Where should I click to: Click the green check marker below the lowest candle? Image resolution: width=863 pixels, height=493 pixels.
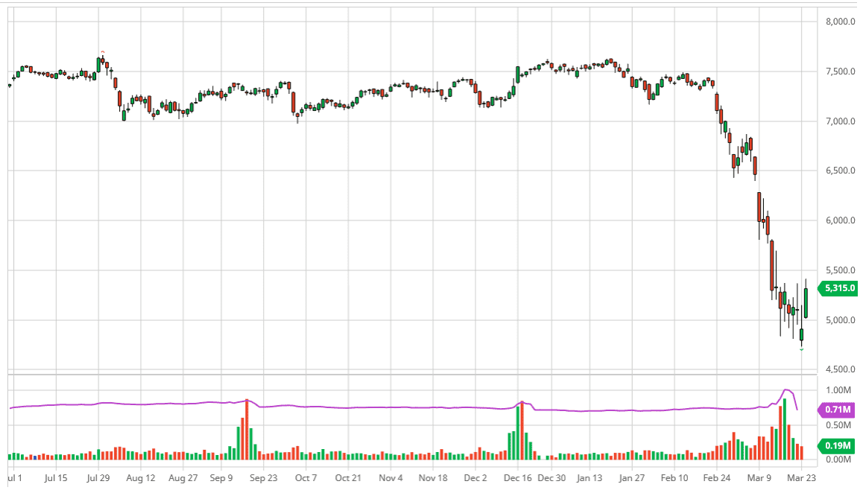802,349
